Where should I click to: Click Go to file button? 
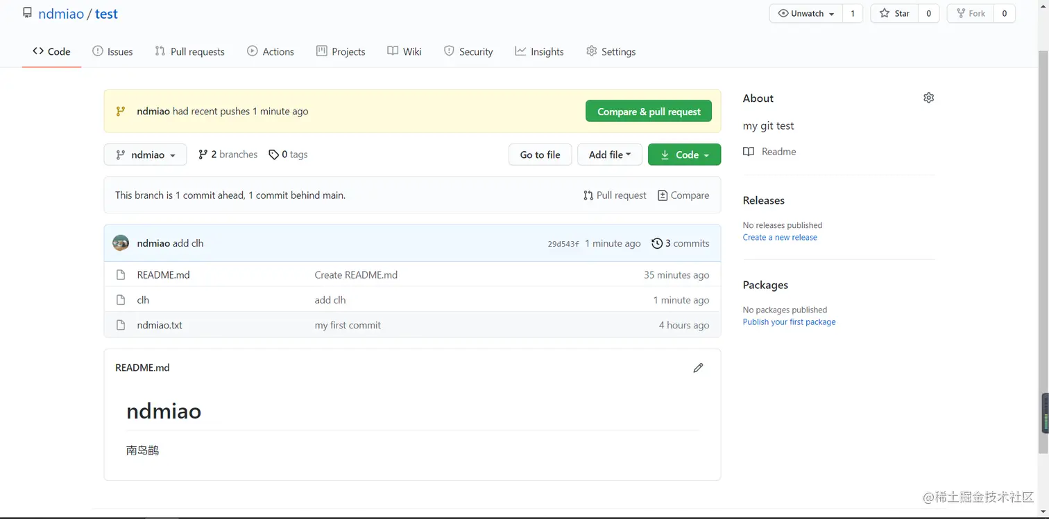tap(540, 155)
